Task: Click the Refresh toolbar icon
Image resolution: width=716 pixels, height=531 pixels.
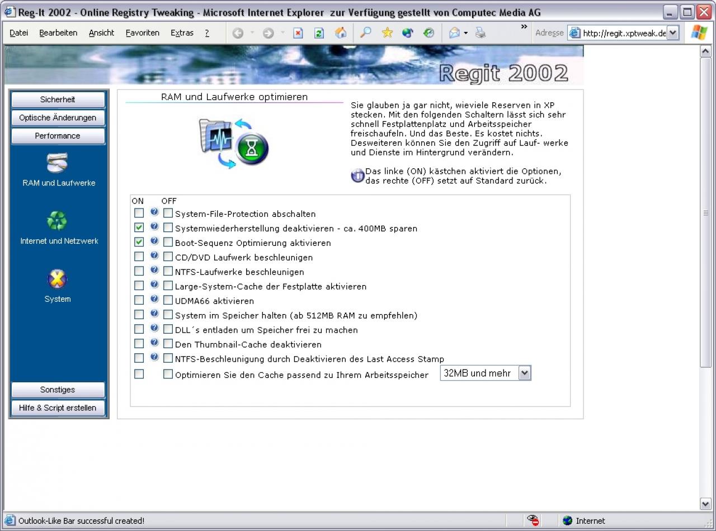Action: [319, 33]
